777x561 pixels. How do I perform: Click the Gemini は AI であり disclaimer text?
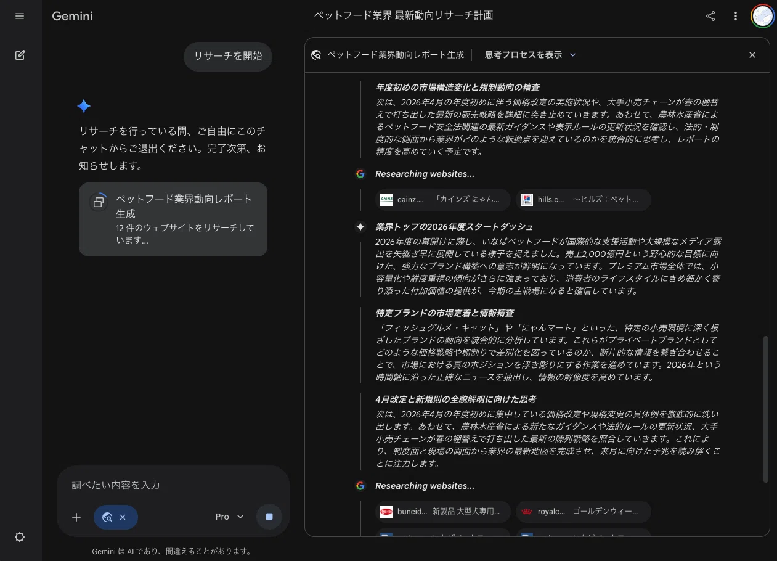click(171, 551)
